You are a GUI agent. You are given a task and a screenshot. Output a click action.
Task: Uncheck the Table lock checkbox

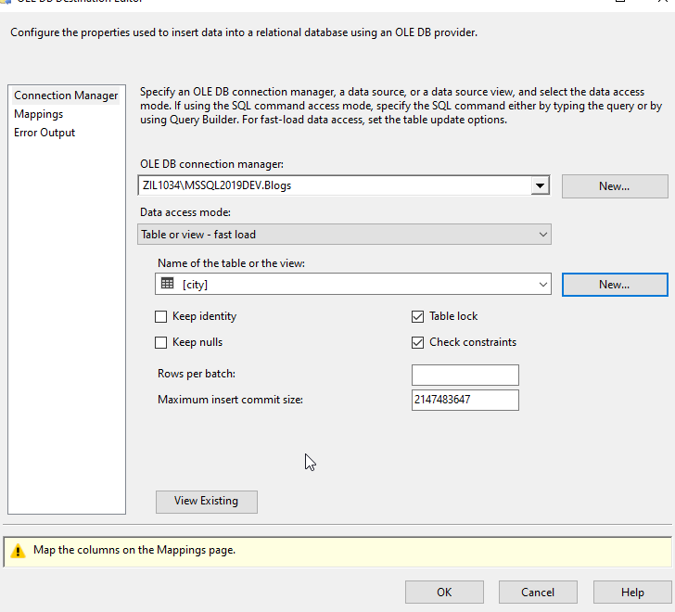click(417, 317)
